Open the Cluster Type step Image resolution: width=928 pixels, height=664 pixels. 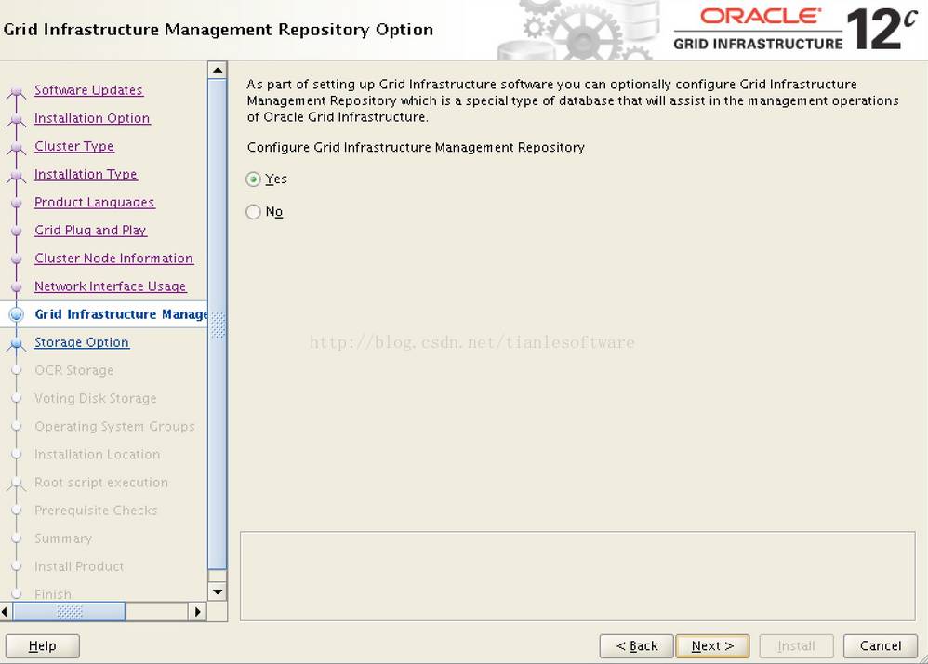(74, 146)
